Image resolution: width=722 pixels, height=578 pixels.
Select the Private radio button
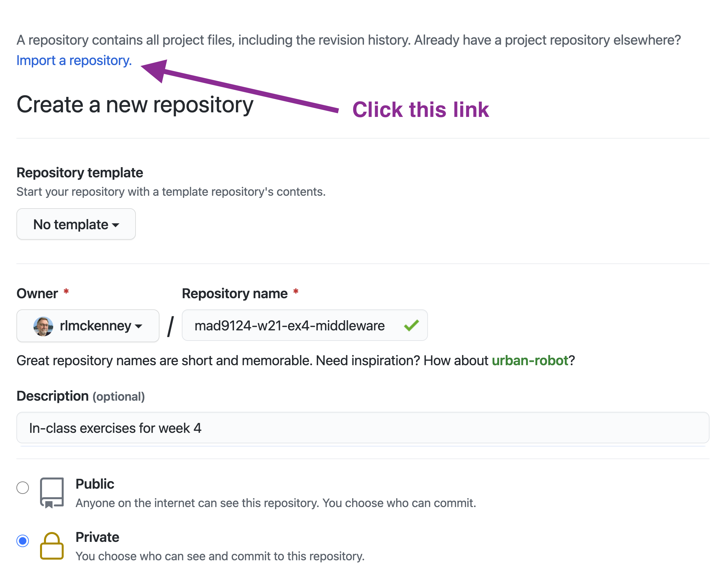[23, 541]
